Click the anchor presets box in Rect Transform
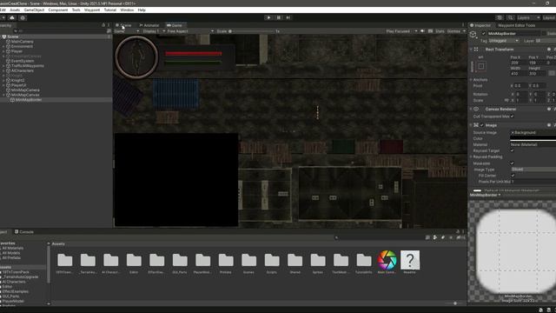 point(480,66)
